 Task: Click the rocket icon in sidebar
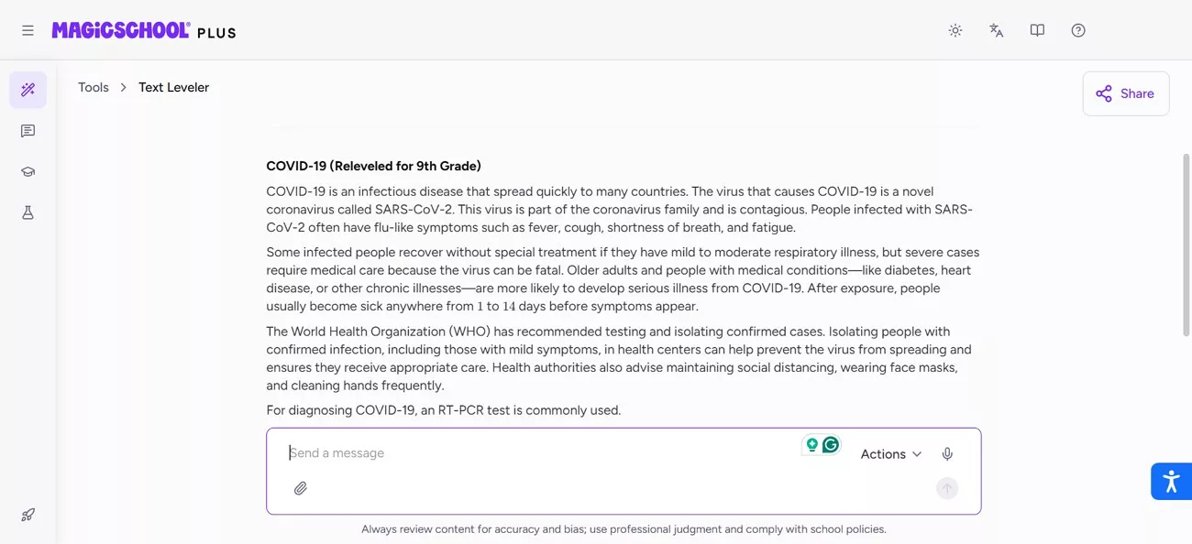click(x=28, y=515)
